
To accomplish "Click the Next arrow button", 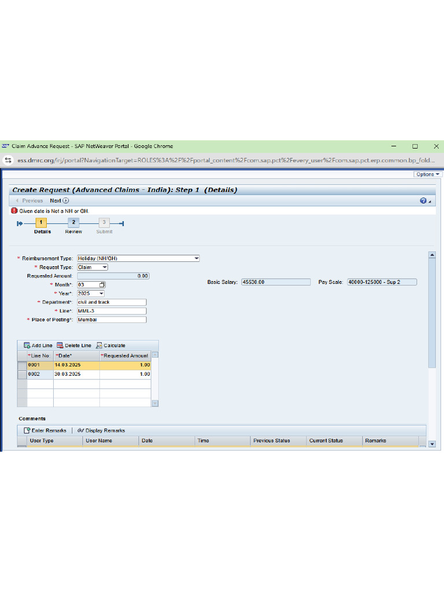I will click(60, 201).
